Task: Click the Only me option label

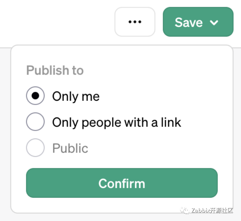Action: pyautogui.click(x=76, y=96)
